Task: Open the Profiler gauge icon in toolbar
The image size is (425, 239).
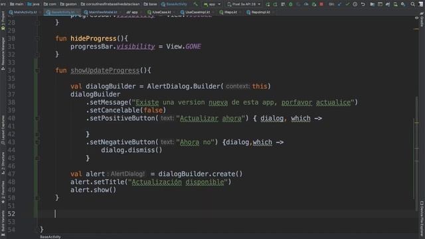Action: (306, 4)
